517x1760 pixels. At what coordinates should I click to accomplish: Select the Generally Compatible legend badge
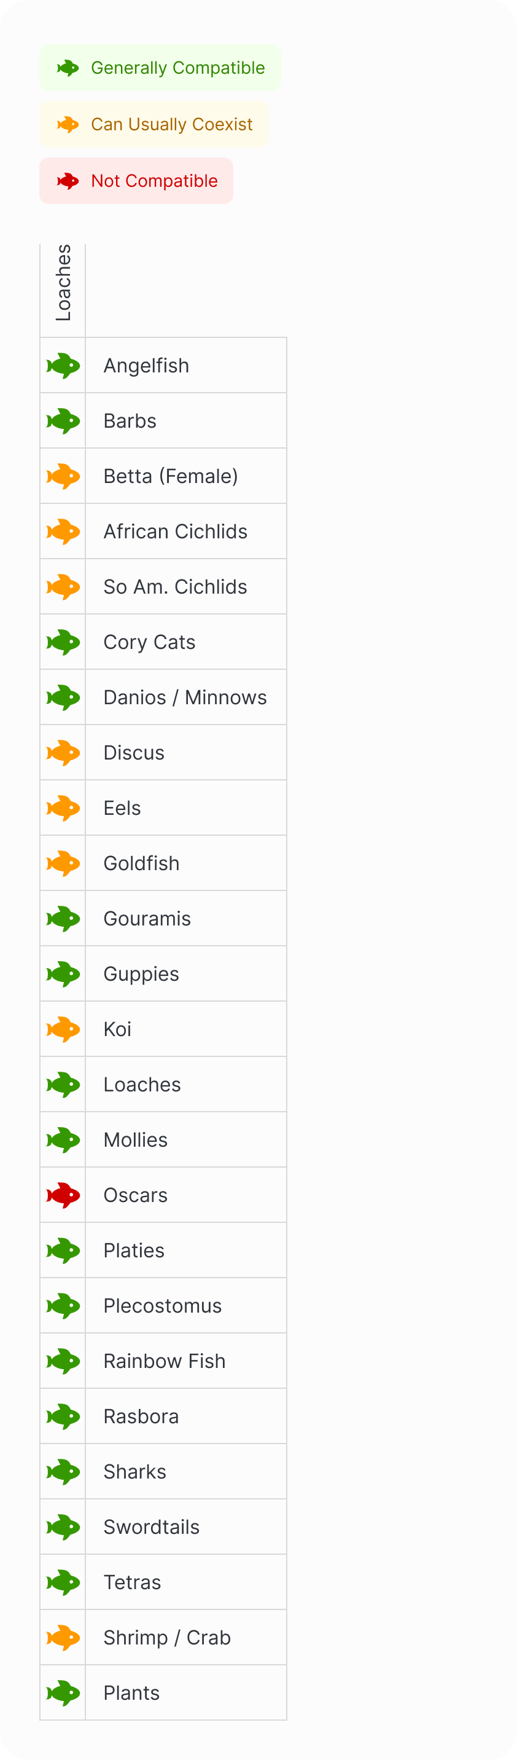point(160,68)
